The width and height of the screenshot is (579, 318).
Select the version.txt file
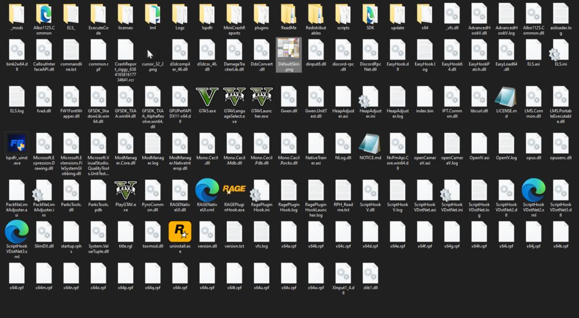pyautogui.click(x=234, y=232)
